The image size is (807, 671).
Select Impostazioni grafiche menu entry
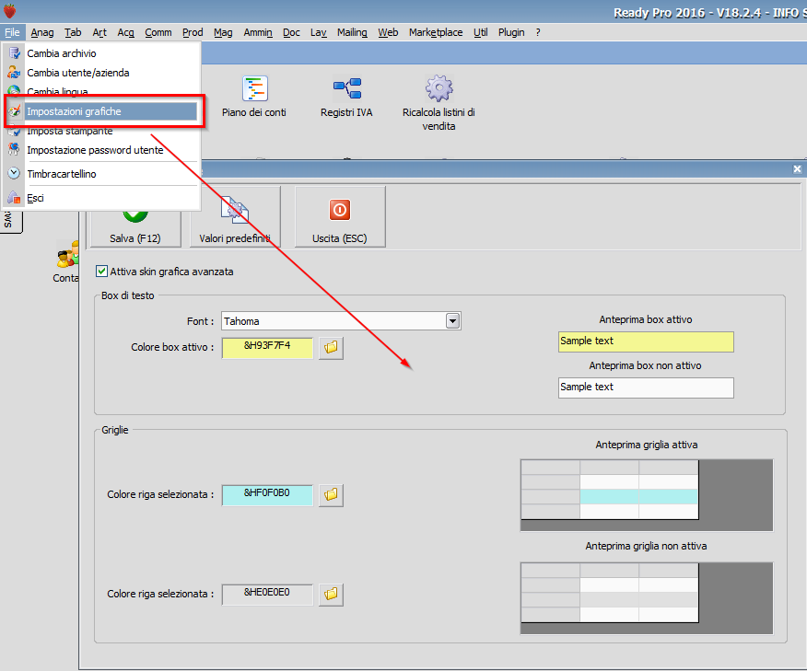pos(101,111)
